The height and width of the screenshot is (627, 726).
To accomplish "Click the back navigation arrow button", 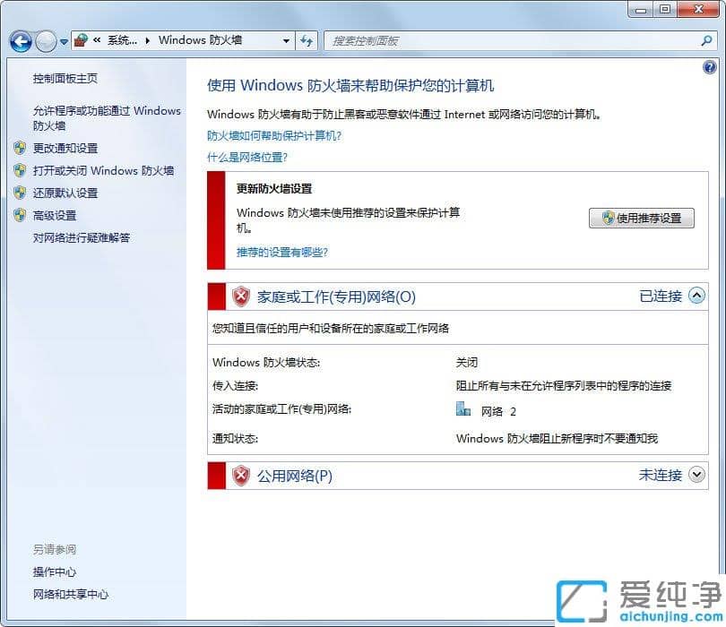I will [x=21, y=40].
